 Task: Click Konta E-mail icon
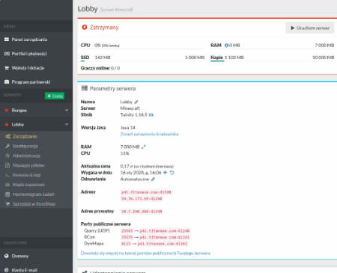(7, 270)
